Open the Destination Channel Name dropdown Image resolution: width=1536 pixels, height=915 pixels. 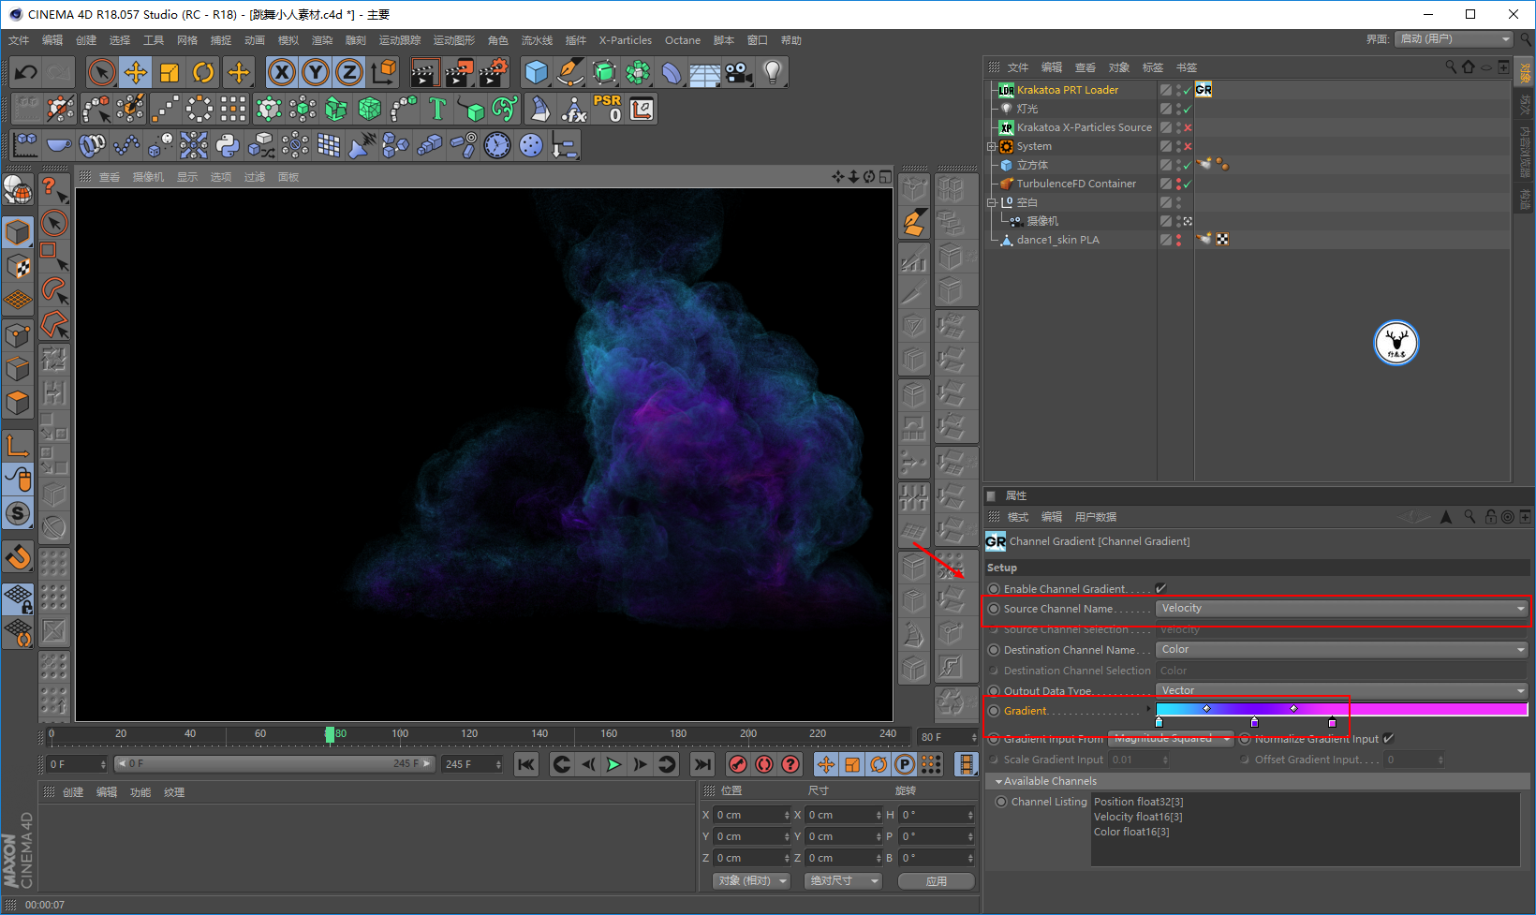[1342, 650]
